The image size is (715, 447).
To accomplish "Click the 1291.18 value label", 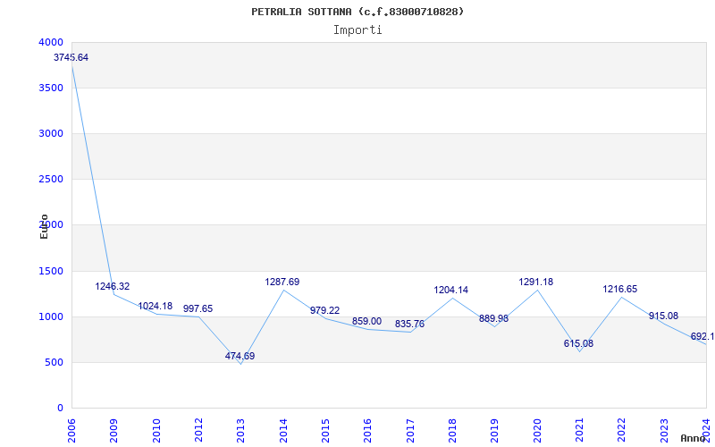I will pos(535,282).
